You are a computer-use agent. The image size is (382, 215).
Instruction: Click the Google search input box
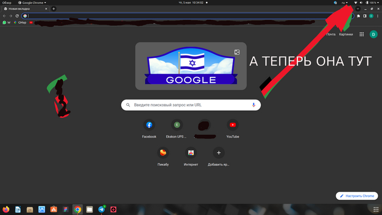click(191, 105)
